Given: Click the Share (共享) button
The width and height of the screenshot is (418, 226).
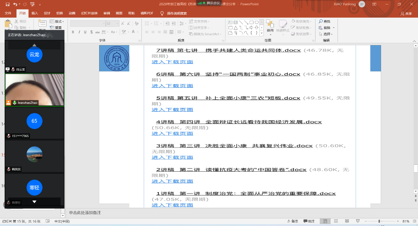Looking at the screenshot, I should (406, 14).
